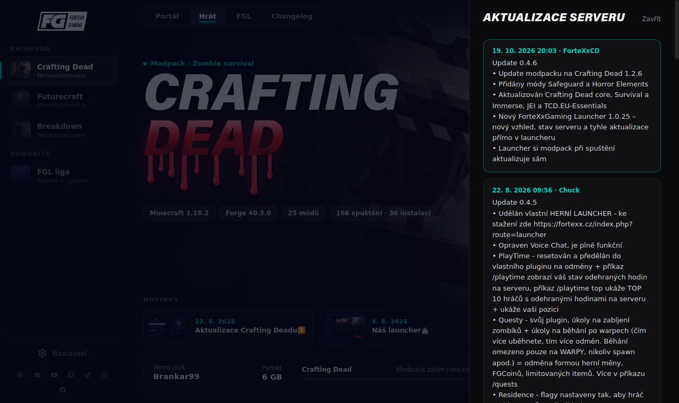
Task: Open the TikTok icon link
Action: (x=88, y=375)
